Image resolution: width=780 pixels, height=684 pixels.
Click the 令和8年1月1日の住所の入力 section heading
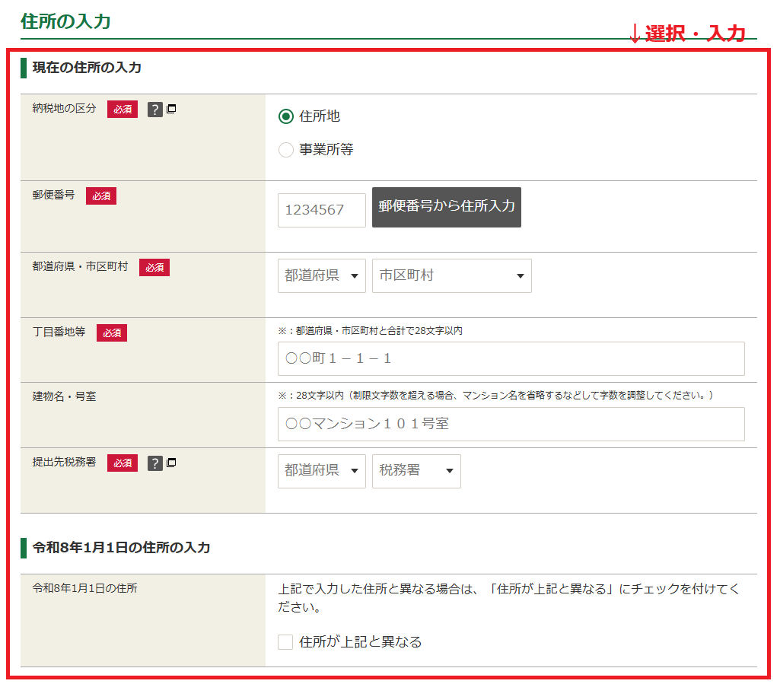click(x=121, y=547)
